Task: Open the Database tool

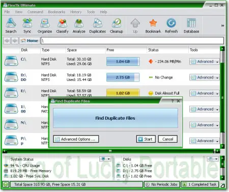Action: 191,25
